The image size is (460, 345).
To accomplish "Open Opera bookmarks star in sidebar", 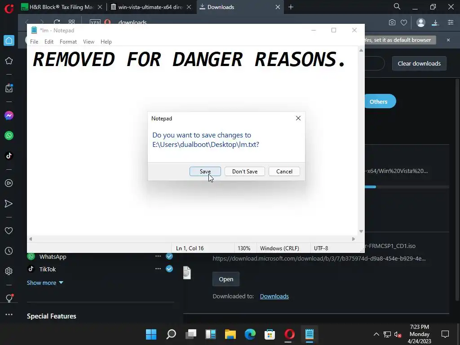I will (9, 61).
